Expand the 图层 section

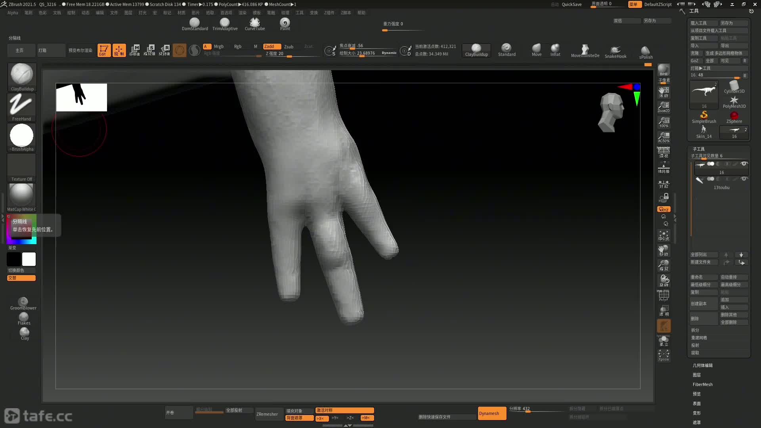pyautogui.click(x=697, y=375)
